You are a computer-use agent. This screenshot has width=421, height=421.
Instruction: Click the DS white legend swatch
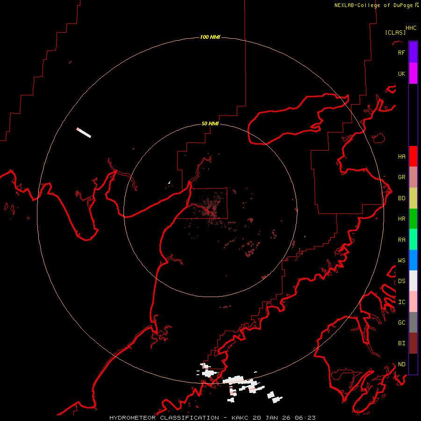(413, 281)
